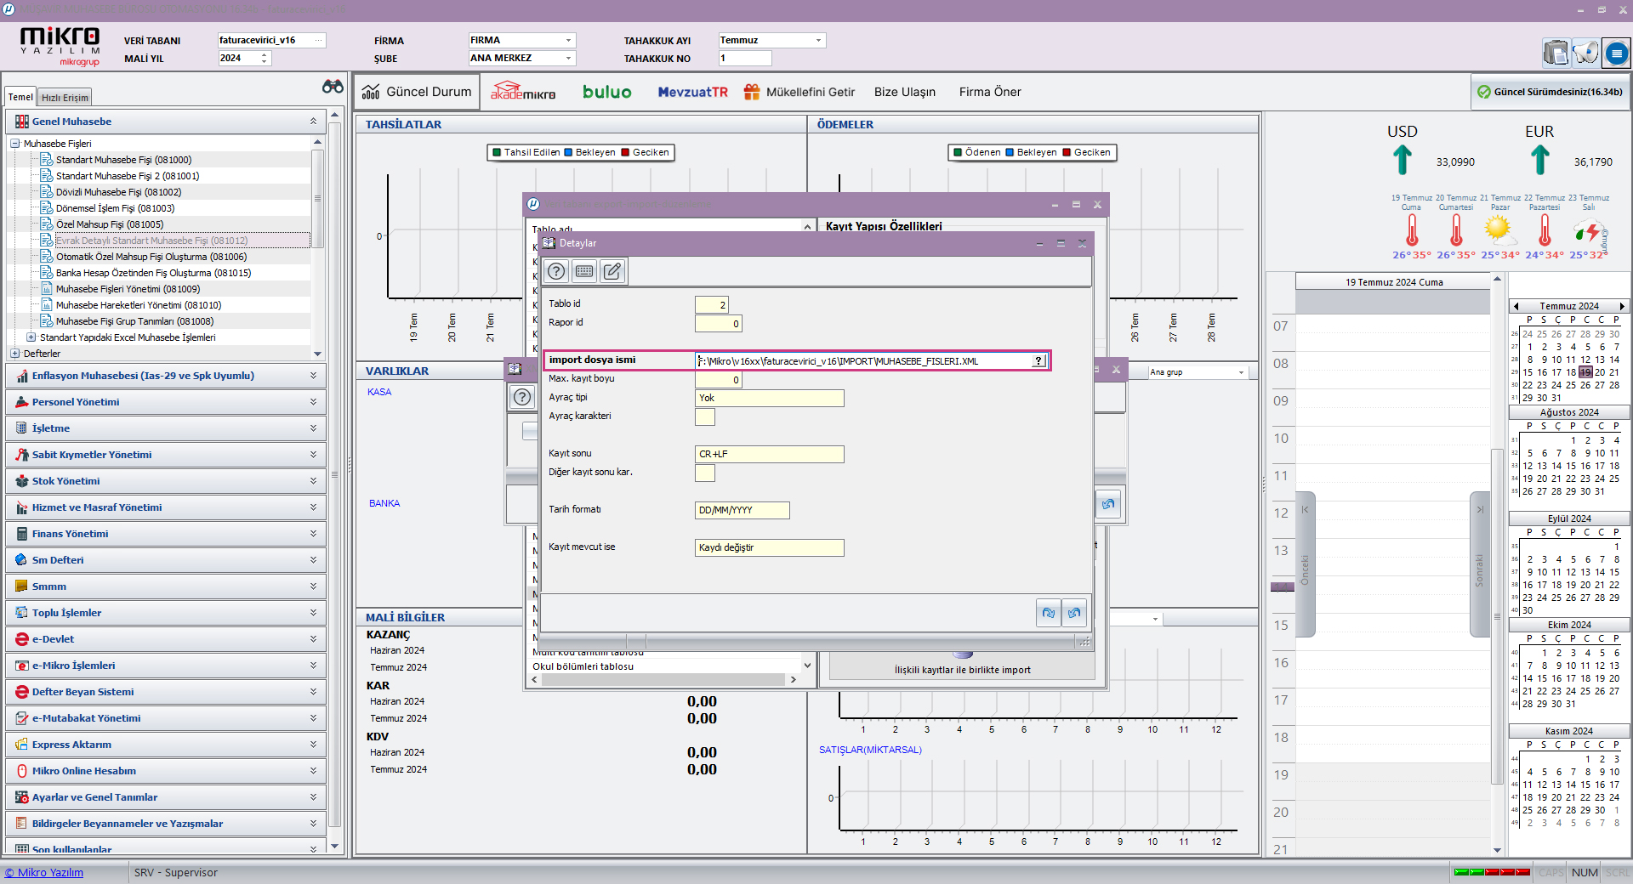
Task: Expand the Defterler tree node
Action: click(15, 354)
